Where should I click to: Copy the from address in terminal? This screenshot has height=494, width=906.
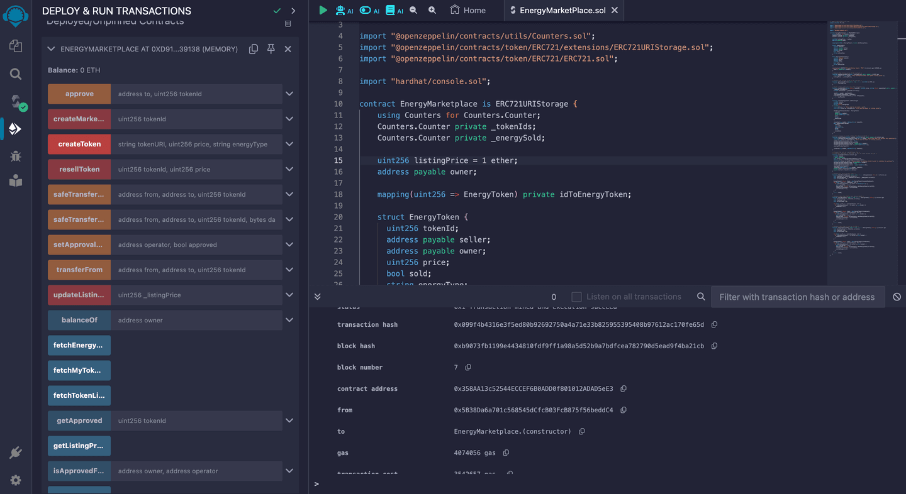point(624,410)
